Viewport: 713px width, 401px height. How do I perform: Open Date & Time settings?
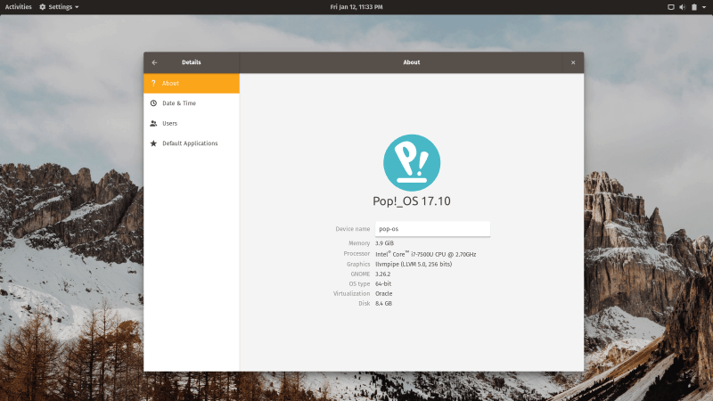pyautogui.click(x=192, y=103)
